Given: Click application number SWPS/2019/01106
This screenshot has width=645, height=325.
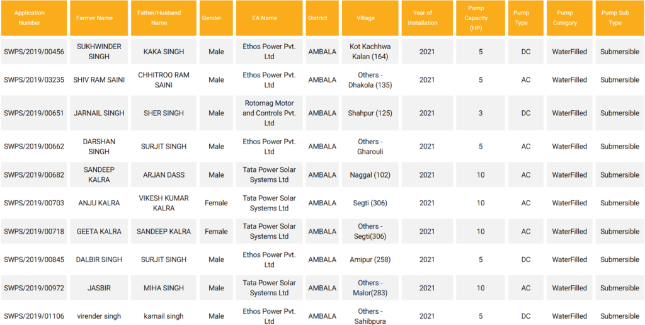Looking at the screenshot, I should click(x=34, y=316).
